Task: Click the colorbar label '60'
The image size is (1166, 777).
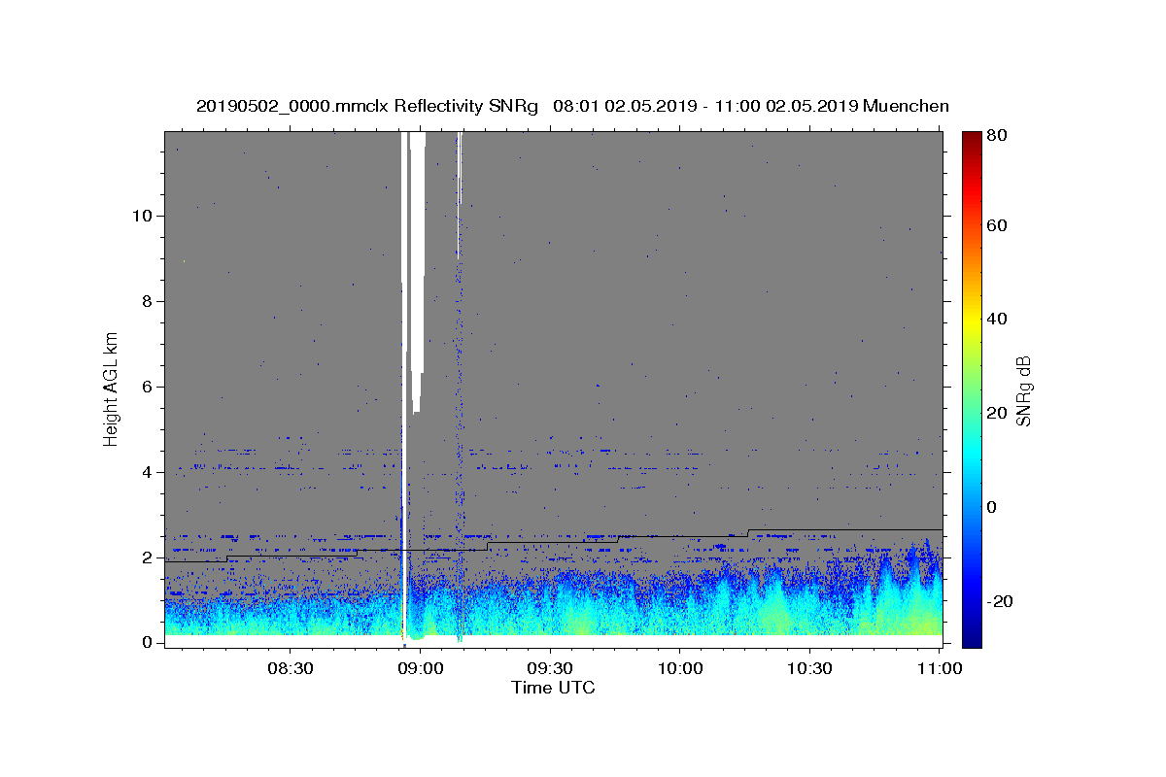Action: (998, 226)
